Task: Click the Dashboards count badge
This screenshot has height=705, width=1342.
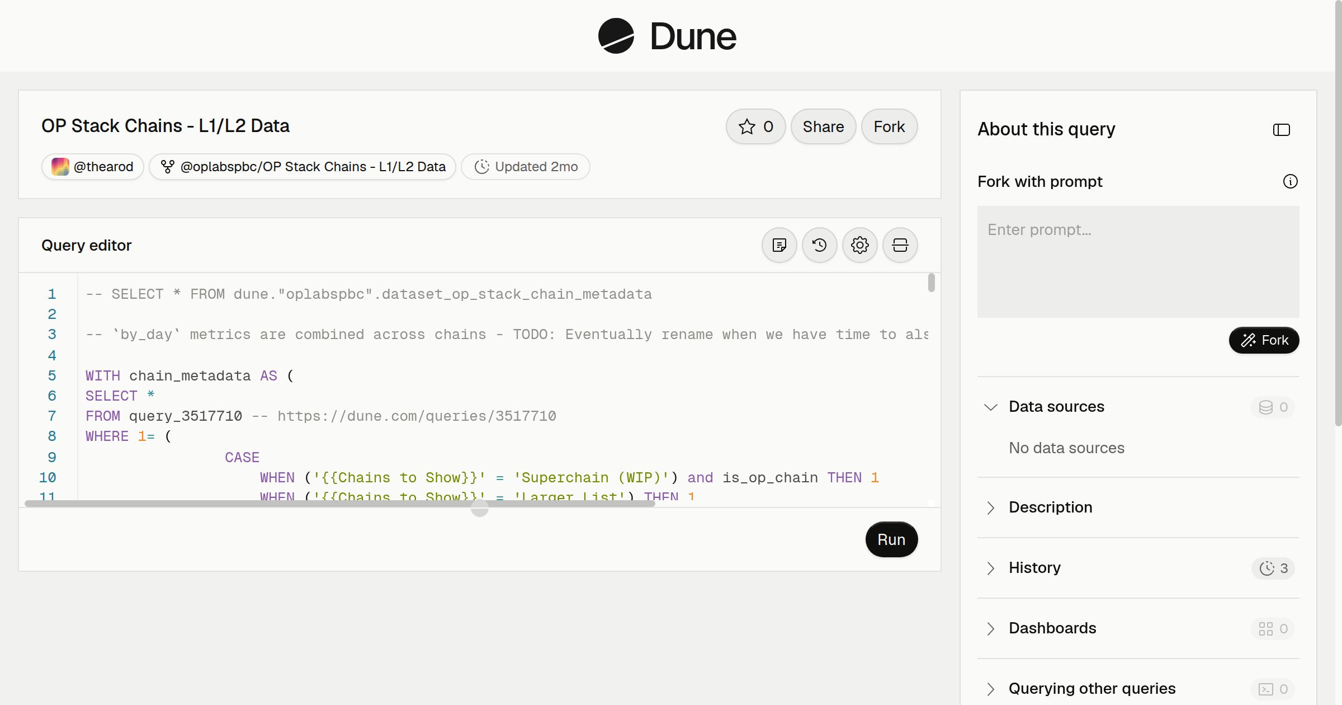Action: point(1273,629)
